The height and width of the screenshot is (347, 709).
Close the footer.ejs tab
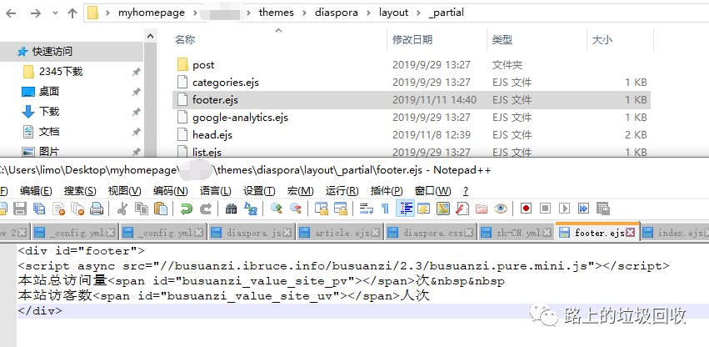[x=630, y=233]
